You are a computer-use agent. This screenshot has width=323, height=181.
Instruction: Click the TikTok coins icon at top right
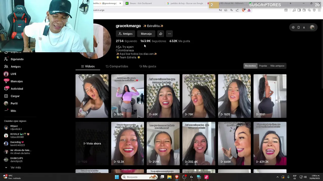tap(293, 27)
